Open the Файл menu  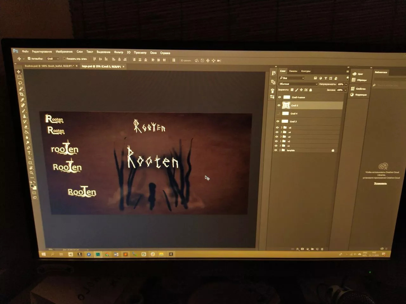[25, 51]
